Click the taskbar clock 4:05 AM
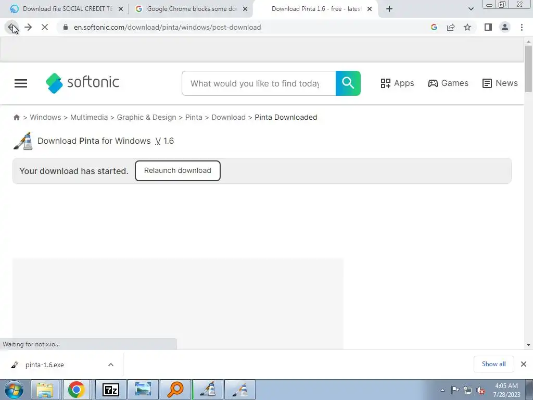This screenshot has height=400, width=533. point(506,386)
